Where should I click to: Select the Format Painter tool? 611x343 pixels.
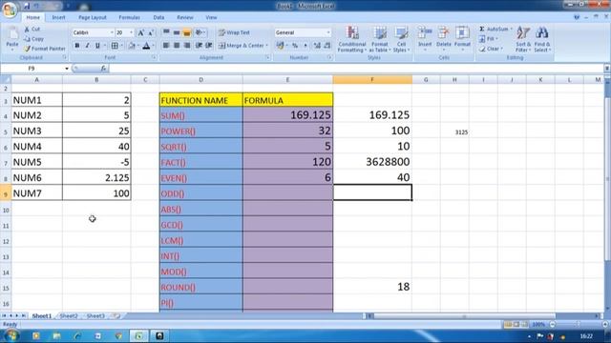[x=45, y=49]
